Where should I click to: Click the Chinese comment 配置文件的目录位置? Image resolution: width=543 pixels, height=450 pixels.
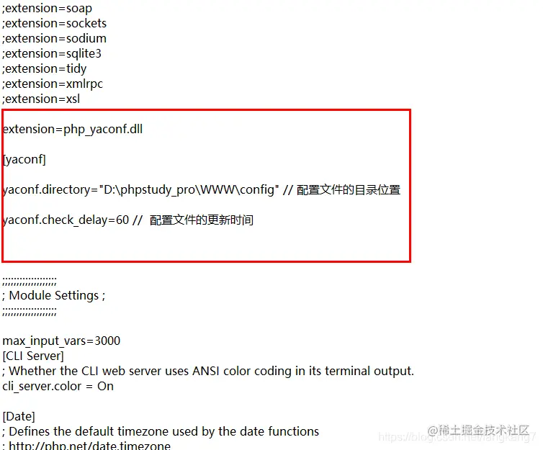pyautogui.click(x=349, y=190)
